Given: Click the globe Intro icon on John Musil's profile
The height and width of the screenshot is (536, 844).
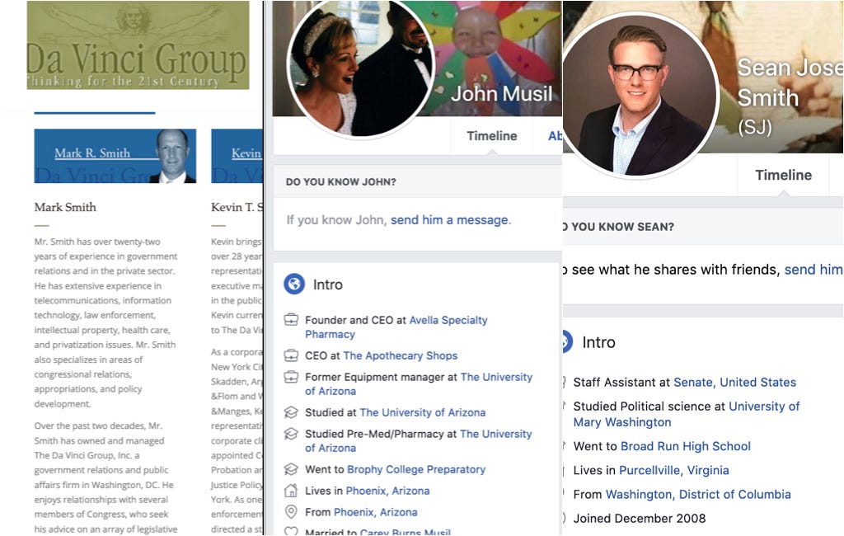Looking at the screenshot, I should [294, 284].
